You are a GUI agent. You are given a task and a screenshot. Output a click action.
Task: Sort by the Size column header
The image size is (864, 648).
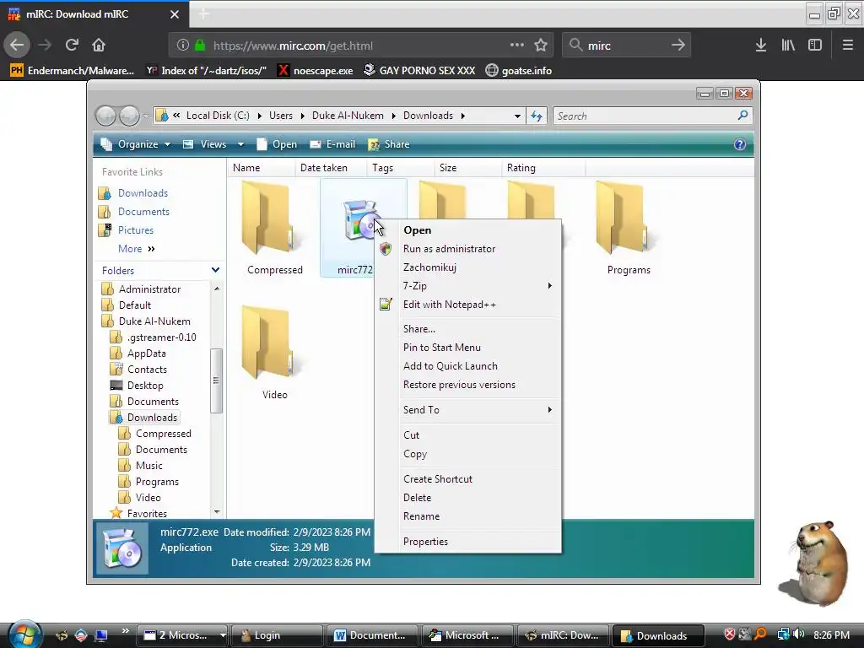coord(467,168)
